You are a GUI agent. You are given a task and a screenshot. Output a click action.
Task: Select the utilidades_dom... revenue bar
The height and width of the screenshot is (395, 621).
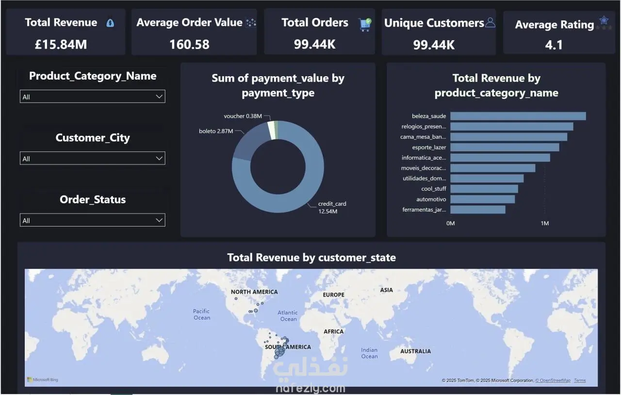(487, 178)
